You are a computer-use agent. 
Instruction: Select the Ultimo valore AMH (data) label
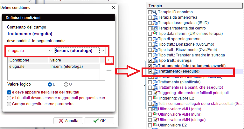179,109
